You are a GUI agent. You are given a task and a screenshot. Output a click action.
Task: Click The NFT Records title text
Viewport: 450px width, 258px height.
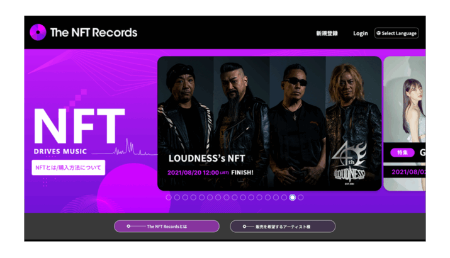[x=94, y=33]
